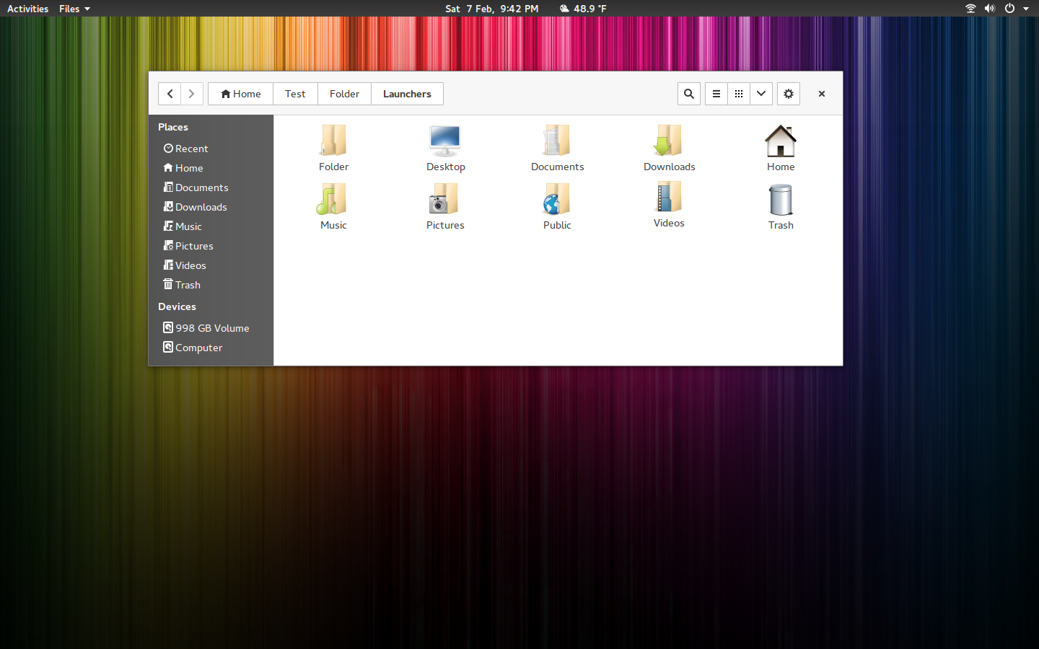
Task: Click the volume speaker icon
Action: coord(989,9)
